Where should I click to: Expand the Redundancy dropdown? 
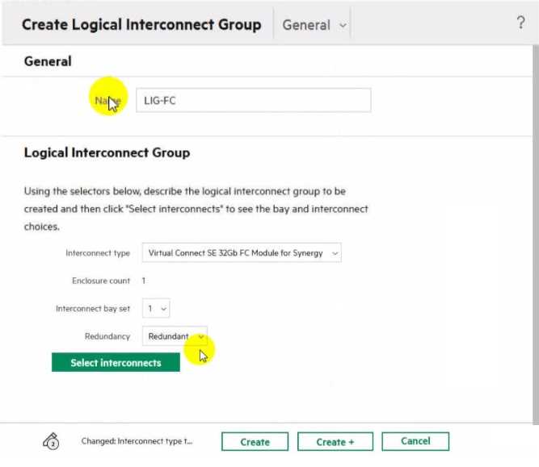(175, 336)
